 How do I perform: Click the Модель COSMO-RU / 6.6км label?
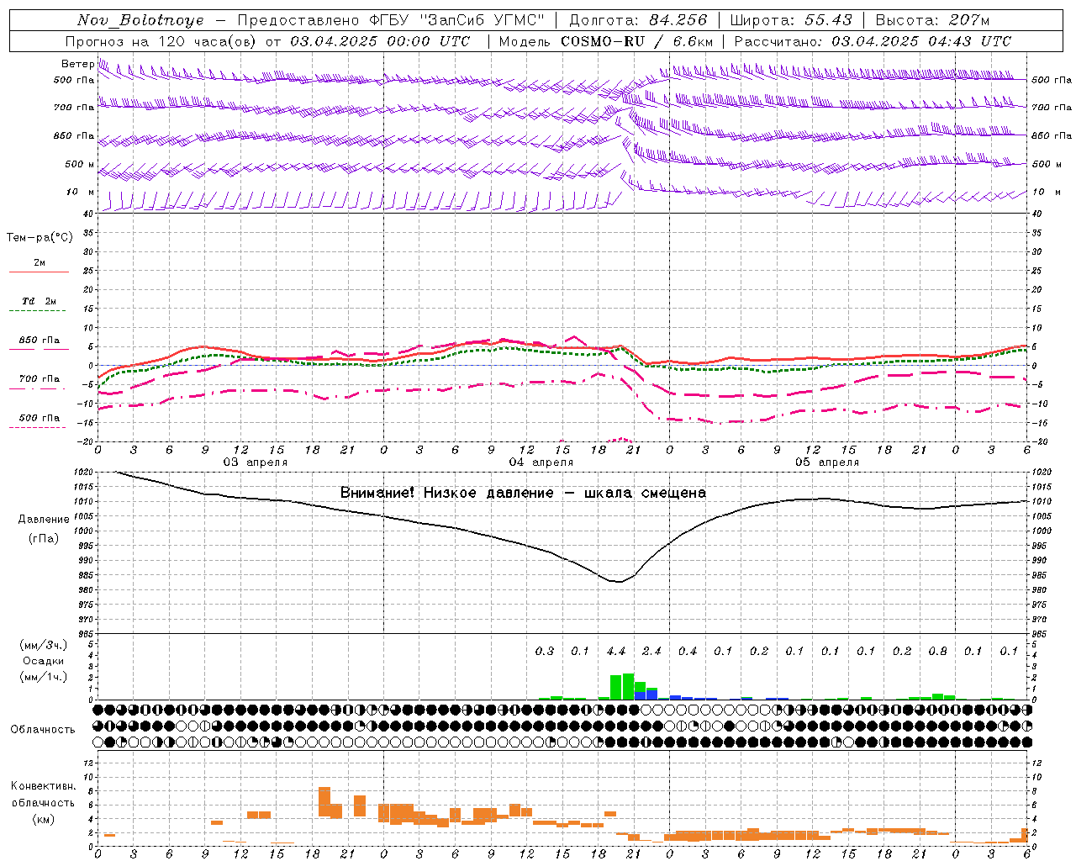[x=606, y=41]
